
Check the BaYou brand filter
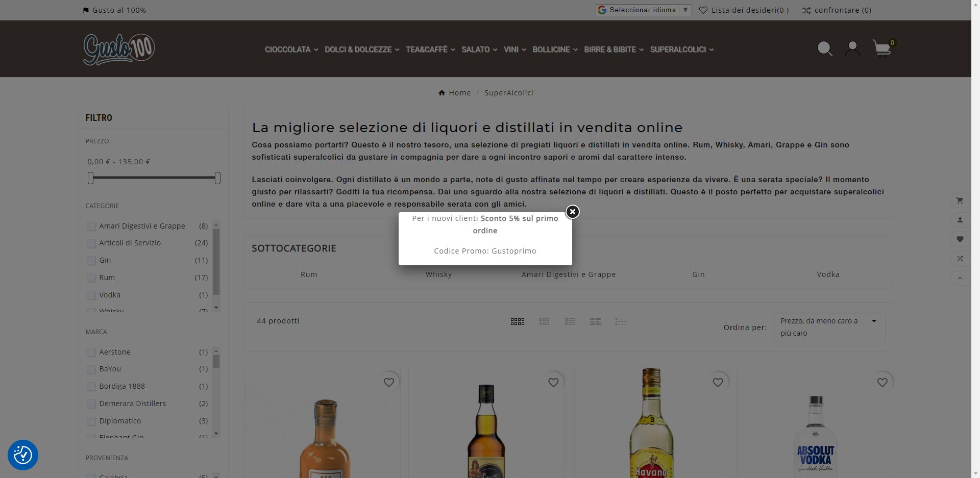(x=91, y=369)
